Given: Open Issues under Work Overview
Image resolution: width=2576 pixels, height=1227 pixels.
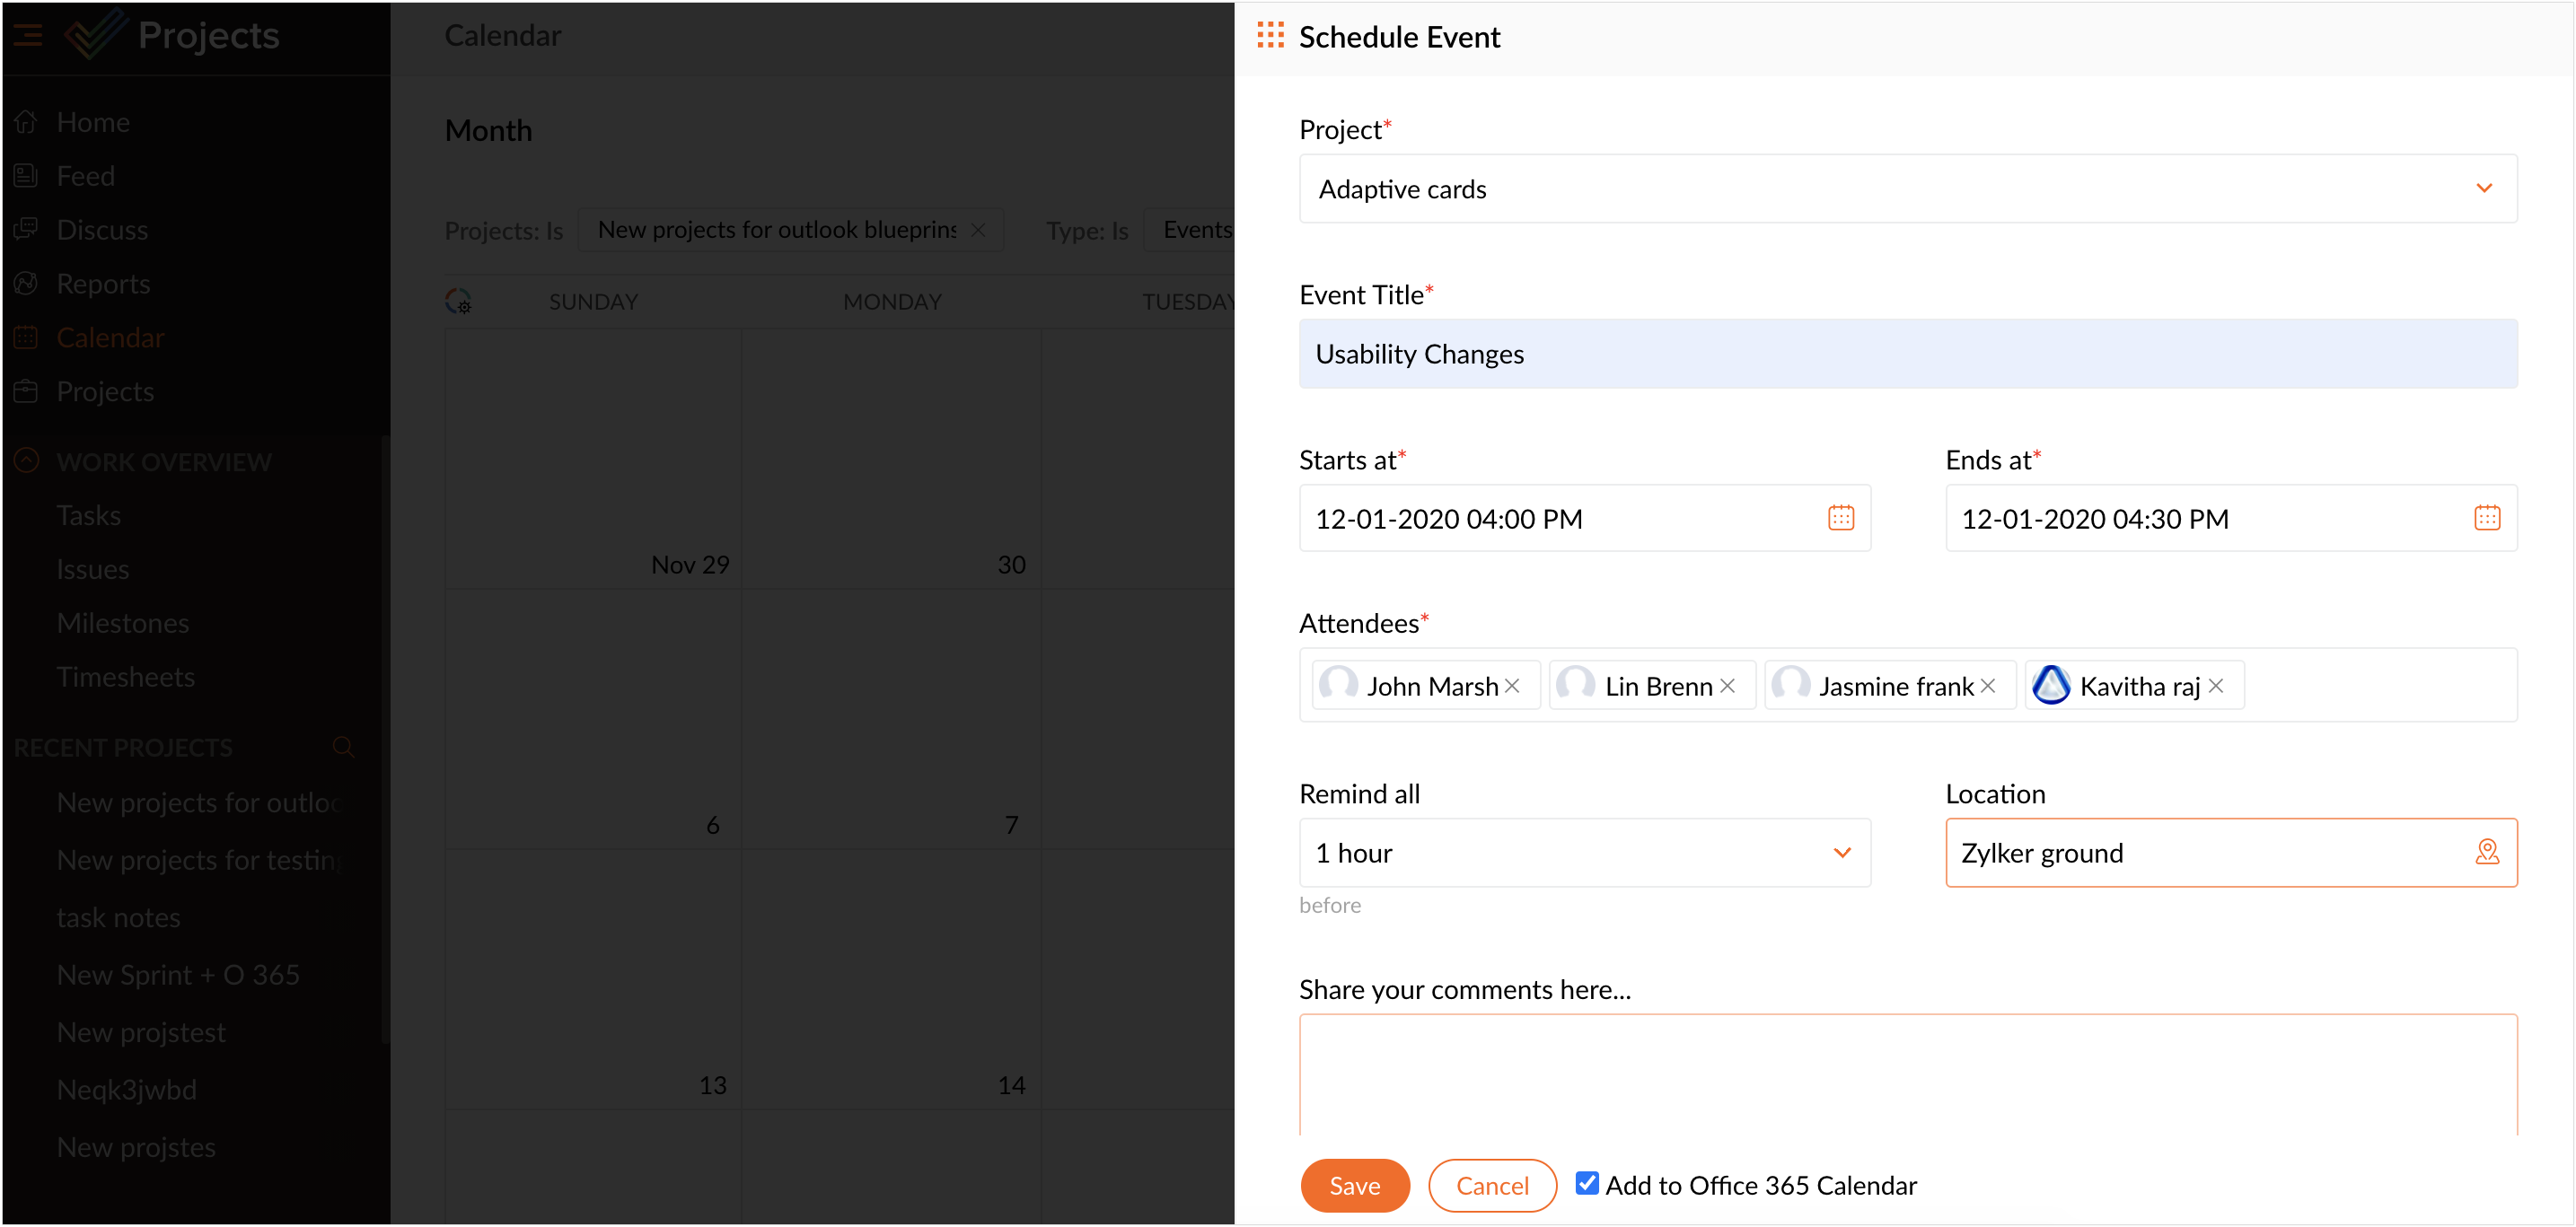Looking at the screenshot, I should coord(92,570).
